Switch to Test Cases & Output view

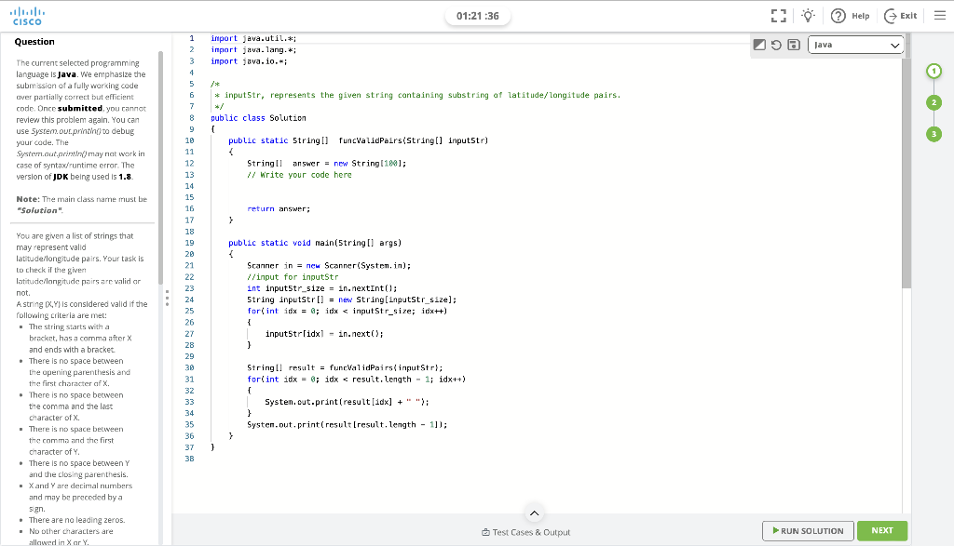(x=525, y=531)
